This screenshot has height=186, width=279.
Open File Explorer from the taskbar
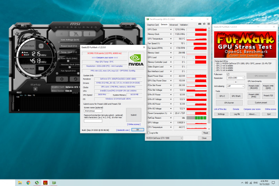pyautogui.click(x=20, y=183)
